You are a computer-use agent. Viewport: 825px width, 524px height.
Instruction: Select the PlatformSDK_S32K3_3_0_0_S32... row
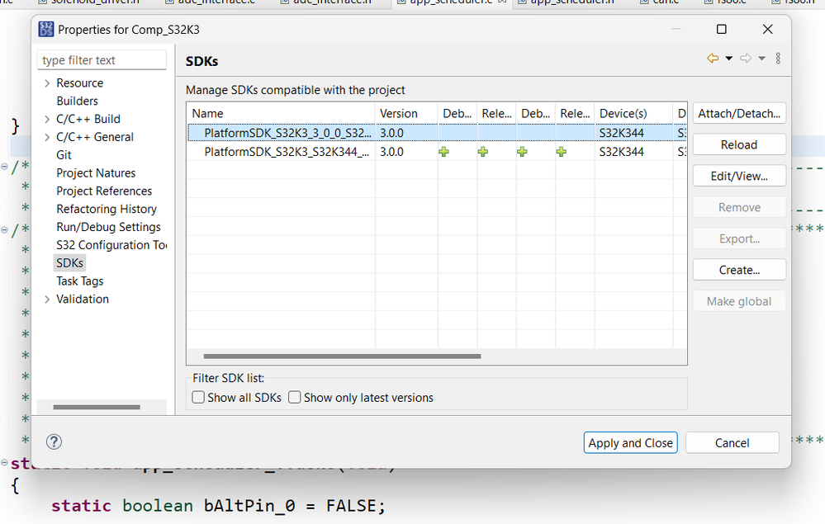click(437, 133)
